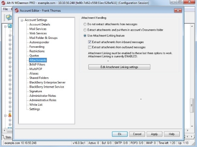Click the computer monitor toolbar icon
The image size is (197, 147).
9,17
